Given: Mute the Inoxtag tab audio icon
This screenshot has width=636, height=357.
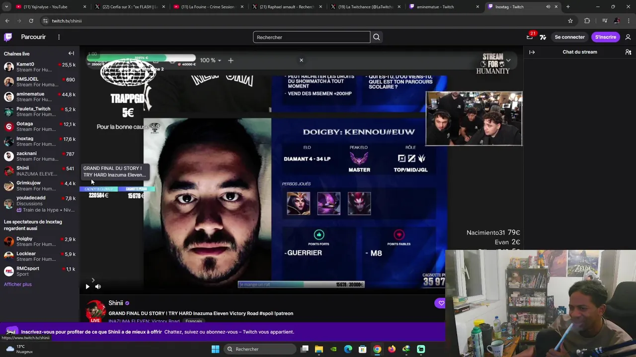Looking at the screenshot, I should click(x=548, y=7).
